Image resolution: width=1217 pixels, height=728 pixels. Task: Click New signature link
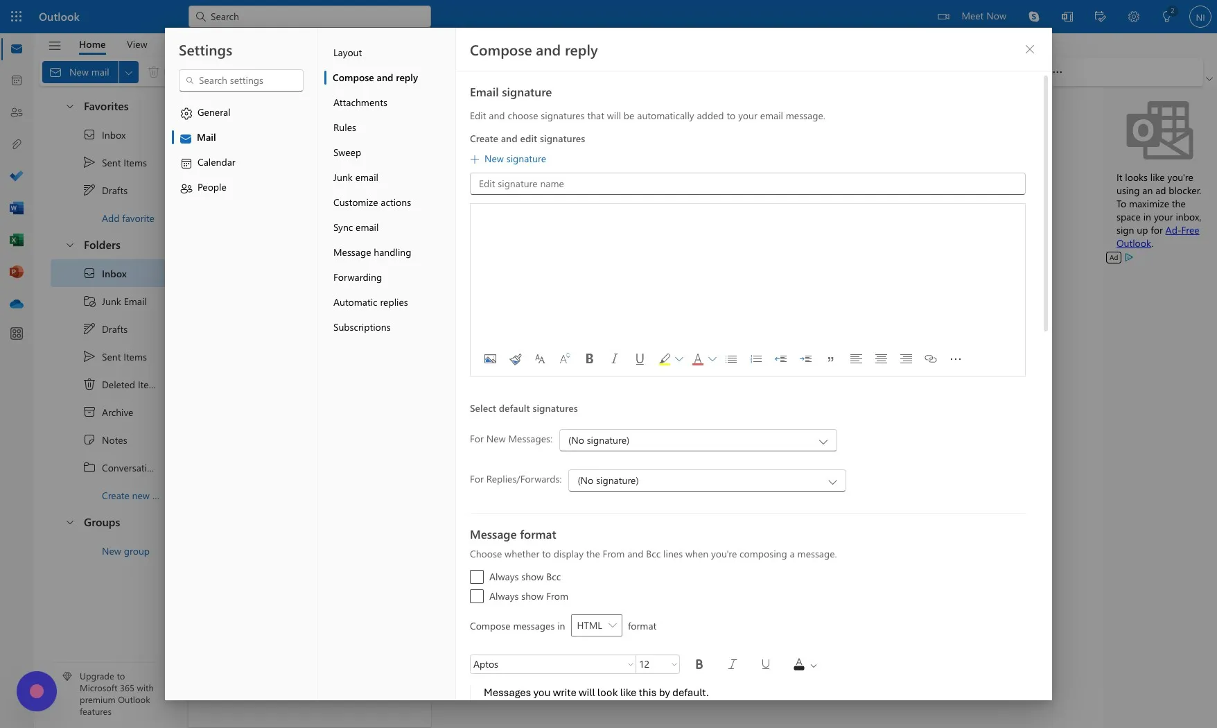(x=508, y=159)
